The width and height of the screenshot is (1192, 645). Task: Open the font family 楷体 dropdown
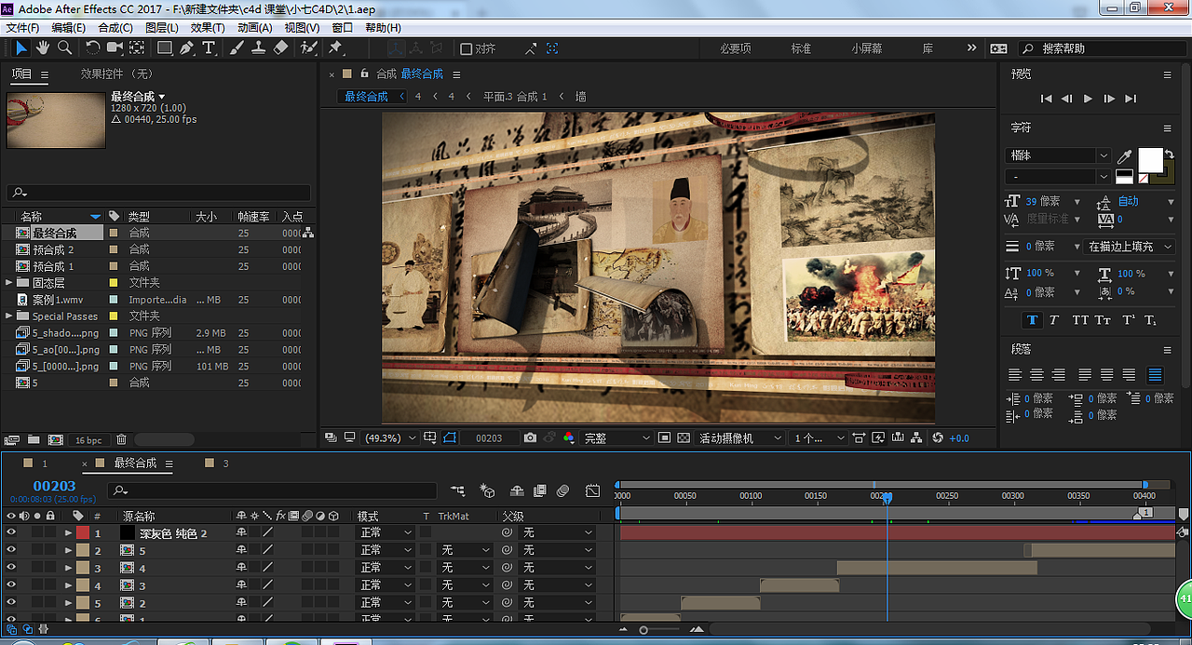1058,156
